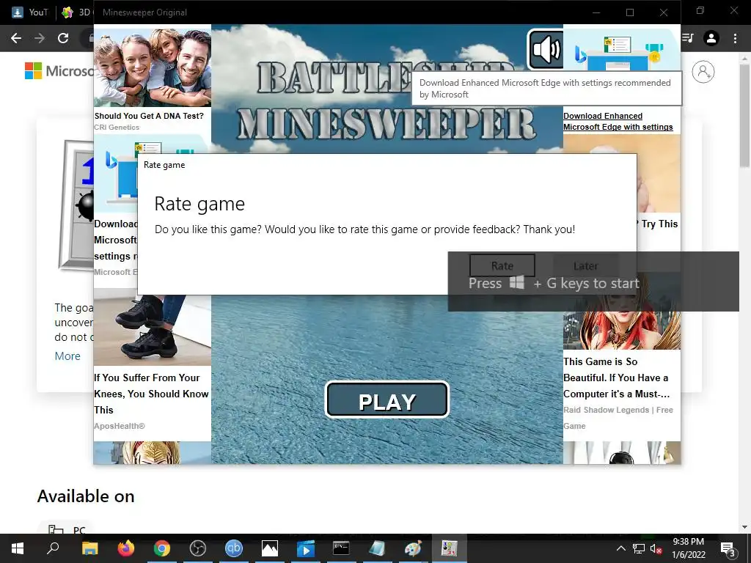Open Chrome profile avatar icon
The width and height of the screenshot is (751, 563).
tap(711, 38)
